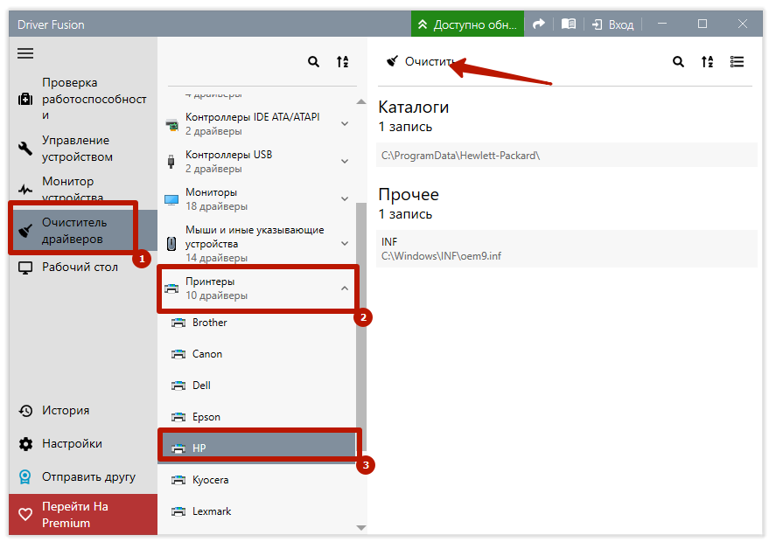Expand the Мониторы category
776x542 pixels.
click(x=345, y=199)
